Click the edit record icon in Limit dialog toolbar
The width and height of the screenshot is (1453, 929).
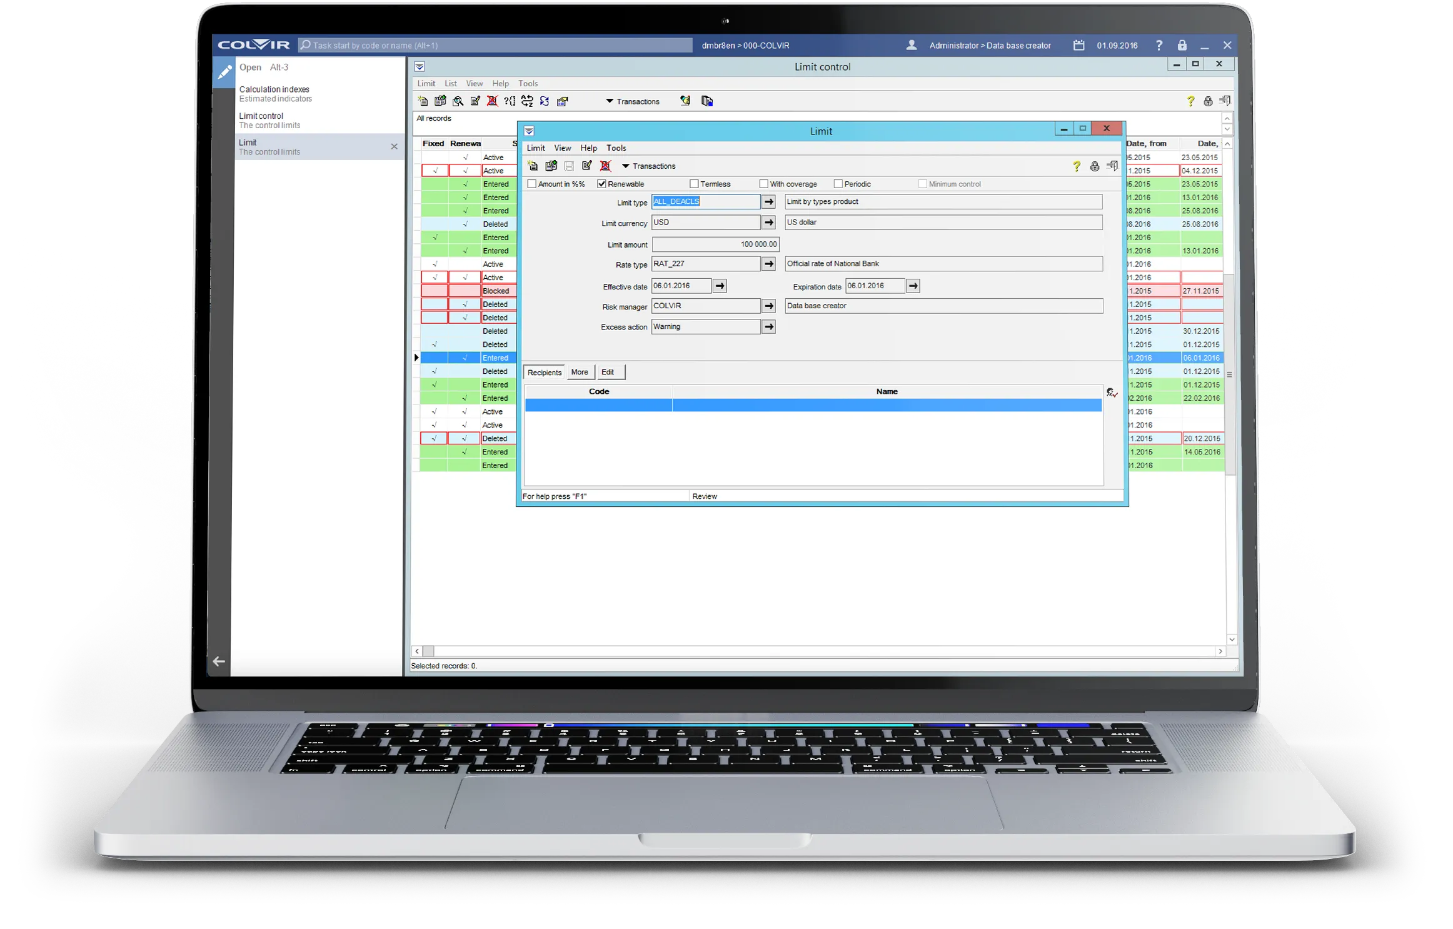pyautogui.click(x=586, y=166)
